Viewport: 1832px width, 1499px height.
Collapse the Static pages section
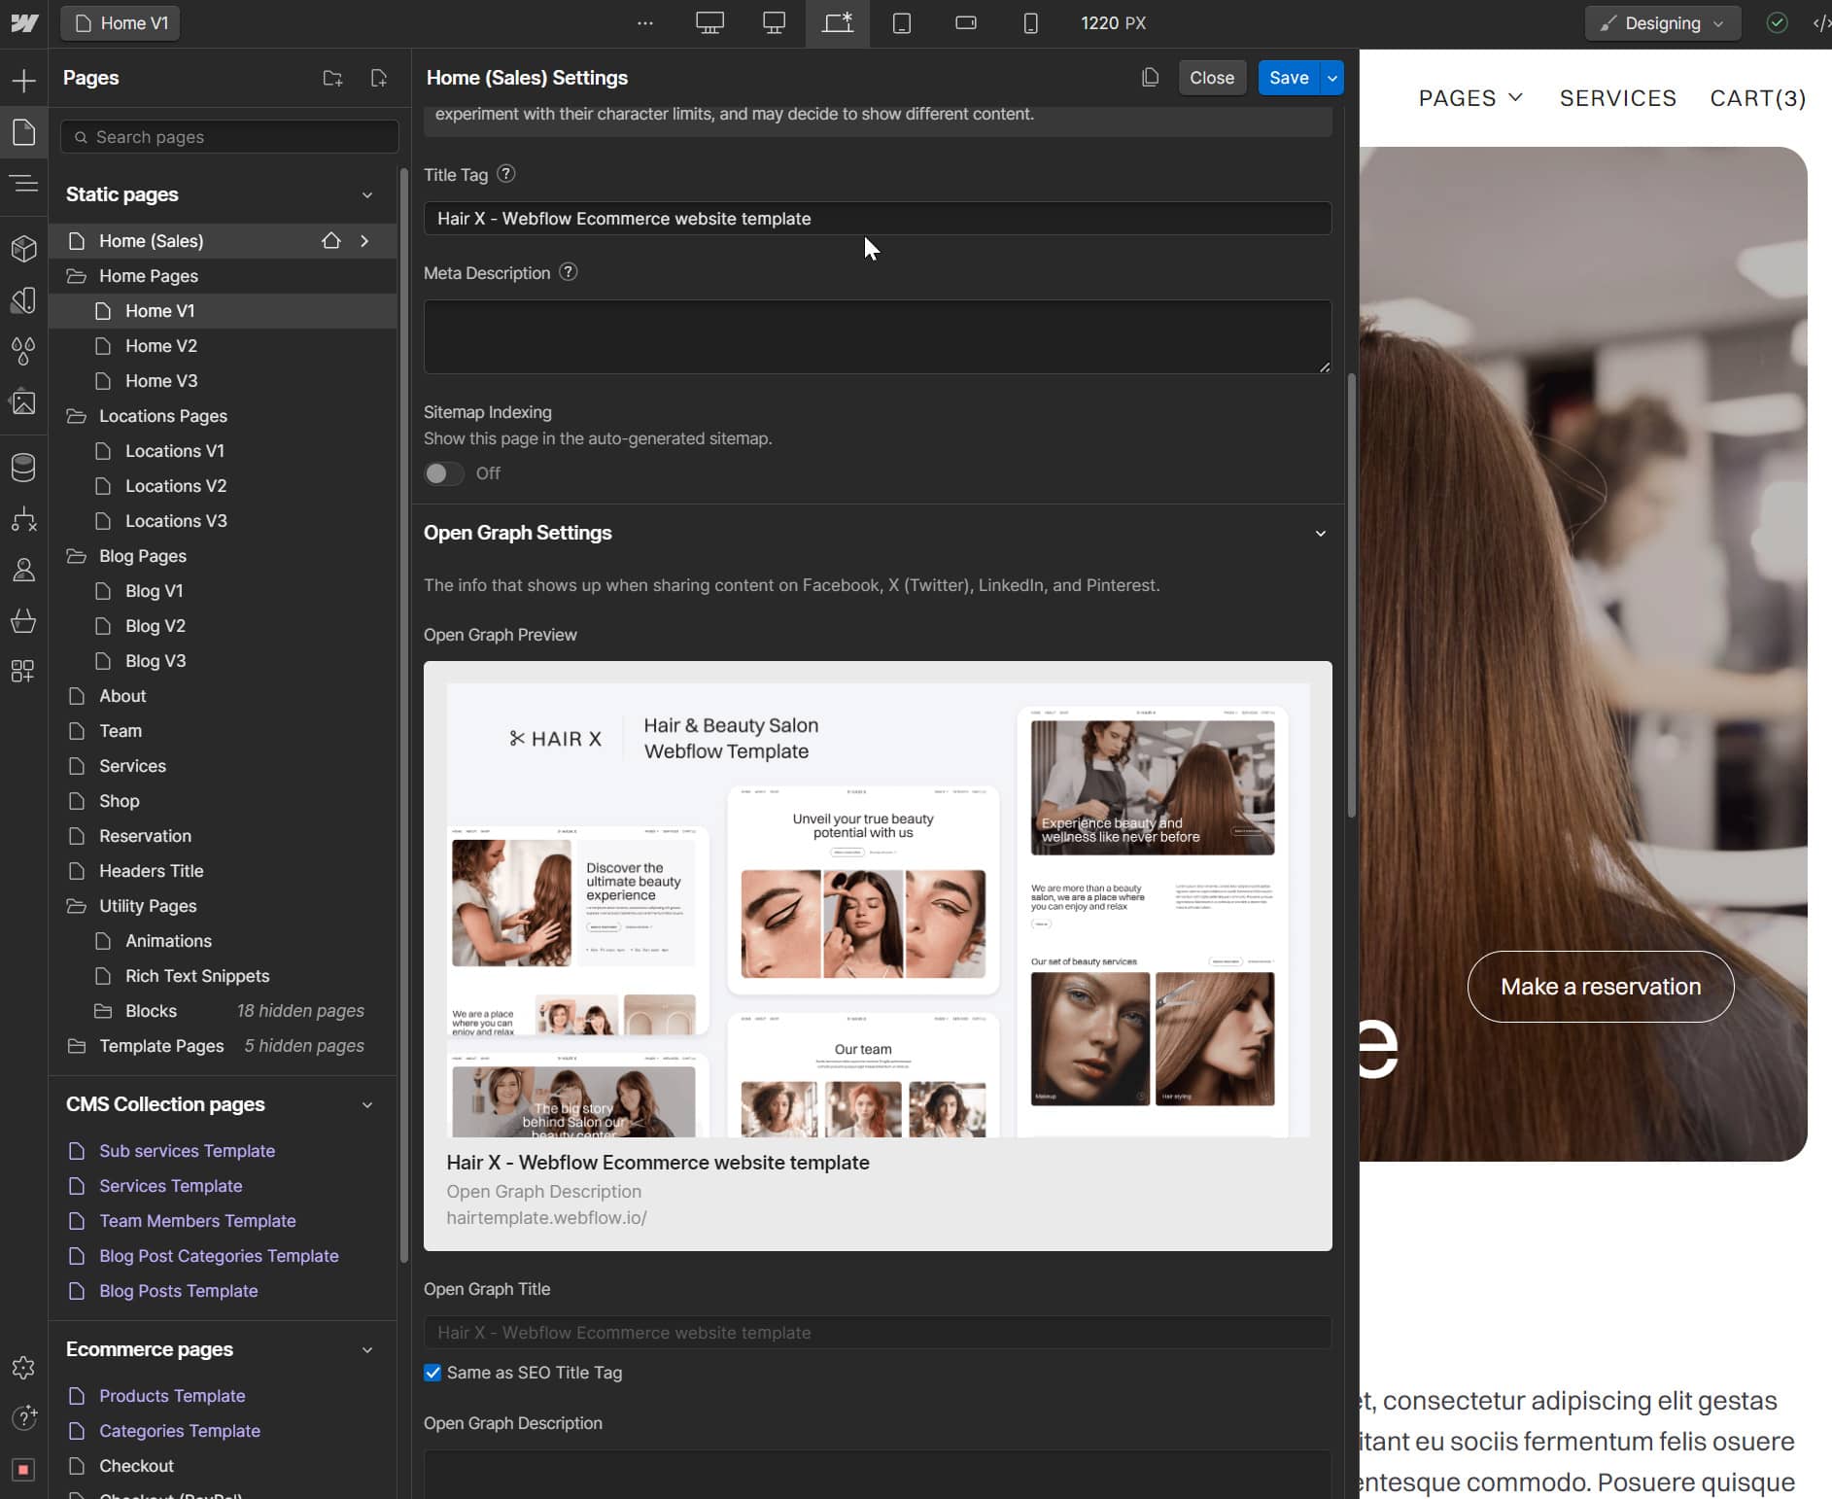pos(367,195)
